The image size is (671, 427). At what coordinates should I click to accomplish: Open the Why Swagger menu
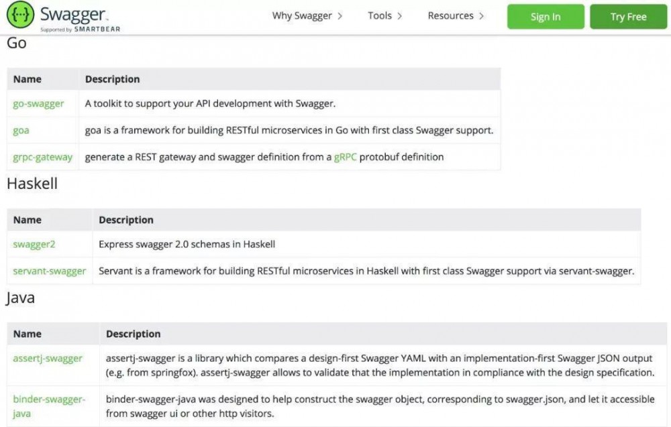pyautogui.click(x=302, y=16)
